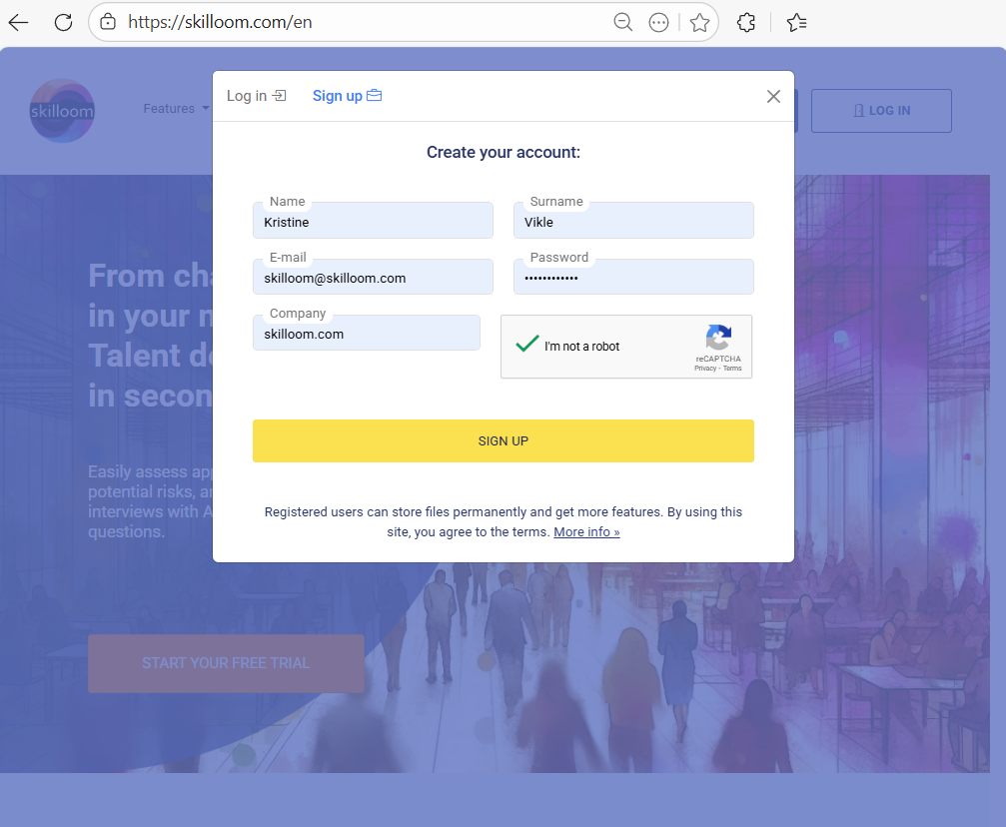Open browser extensions puzzle icon
Screen dimensions: 1006x827
click(745, 22)
